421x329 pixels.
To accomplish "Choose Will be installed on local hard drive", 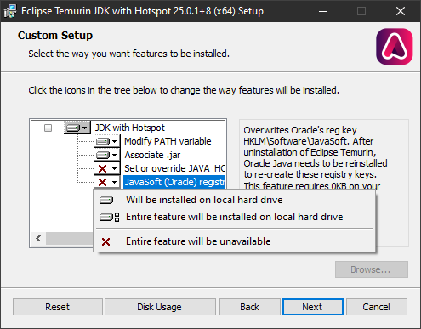I will coord(235,200).
